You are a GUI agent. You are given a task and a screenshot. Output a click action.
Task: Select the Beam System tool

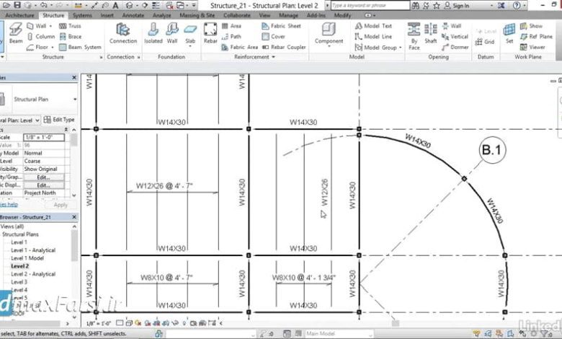(80, 47)
